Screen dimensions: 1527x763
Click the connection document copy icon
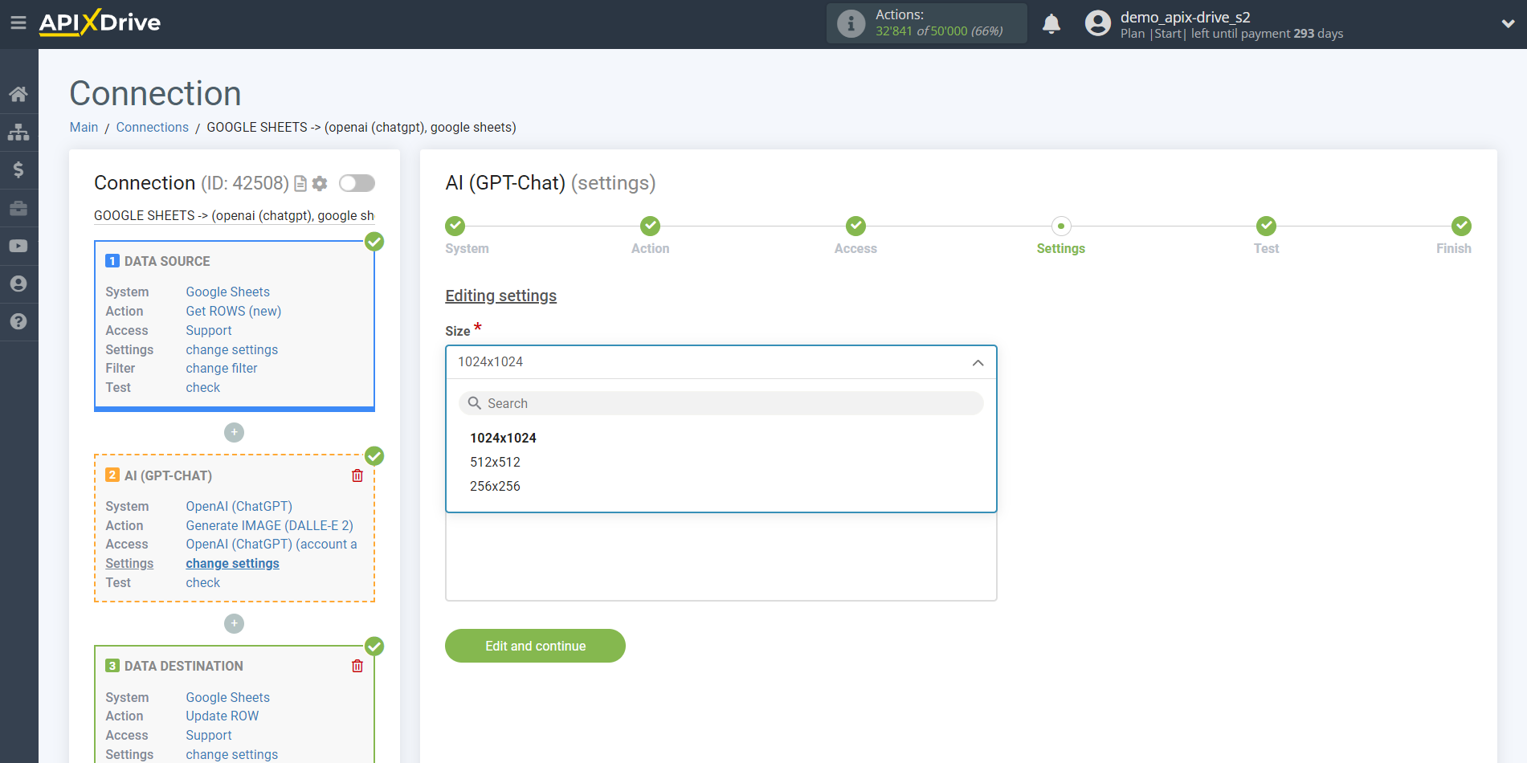(x=300, y=184)
